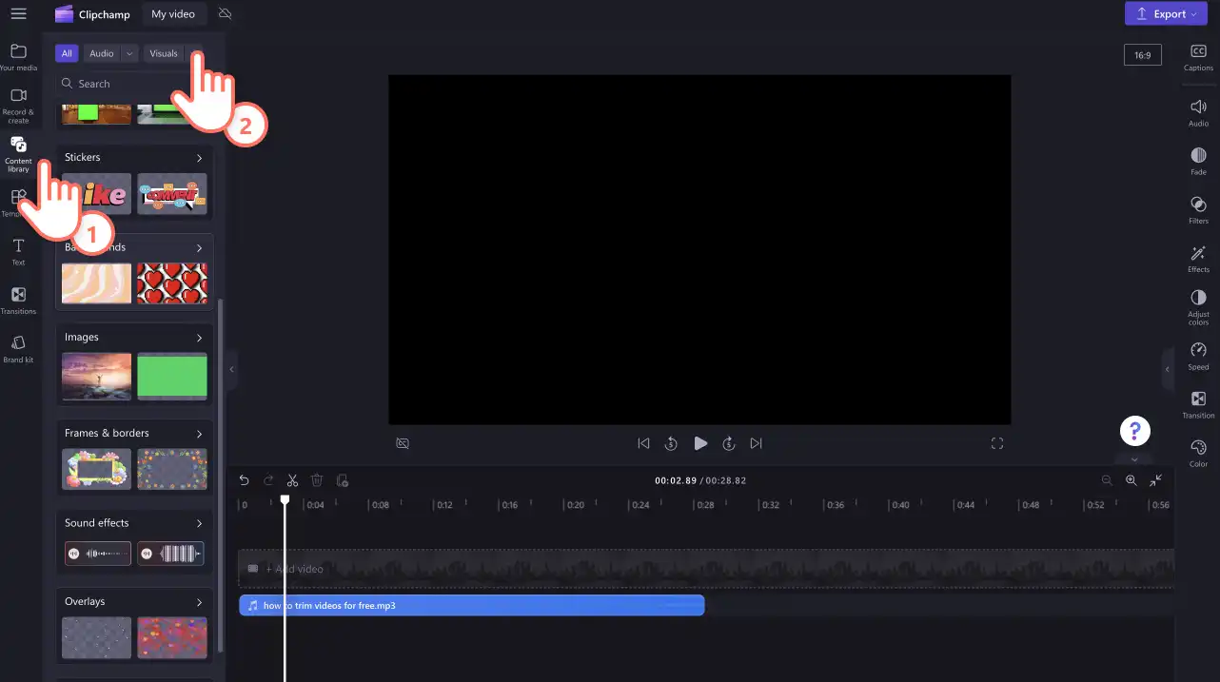The height and width of the screenshot is (682, 1220).
Task: Open the 16:9 aspect ratio button
Action: coord(1142,55)
